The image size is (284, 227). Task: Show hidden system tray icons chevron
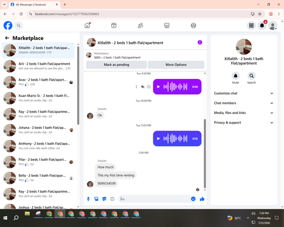[248, 218]
